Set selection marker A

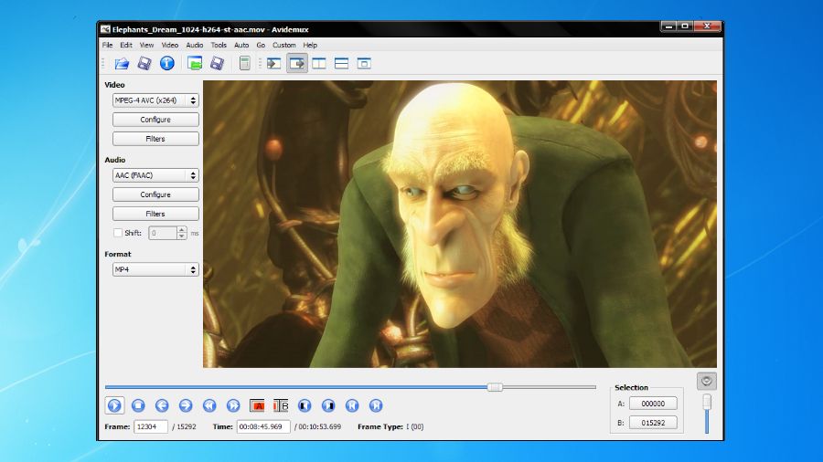click(257, 405)
